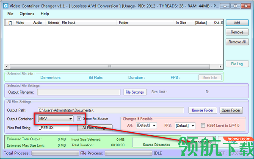This screenshot has height=159, width=254.
Task: Click the file list horizontal scrollbar thumb
Action: click(110, 67)
